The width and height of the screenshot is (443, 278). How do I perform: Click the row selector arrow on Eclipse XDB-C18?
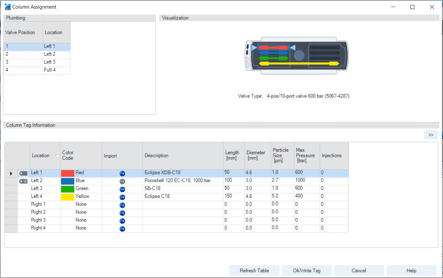click(x=11, y=173)
